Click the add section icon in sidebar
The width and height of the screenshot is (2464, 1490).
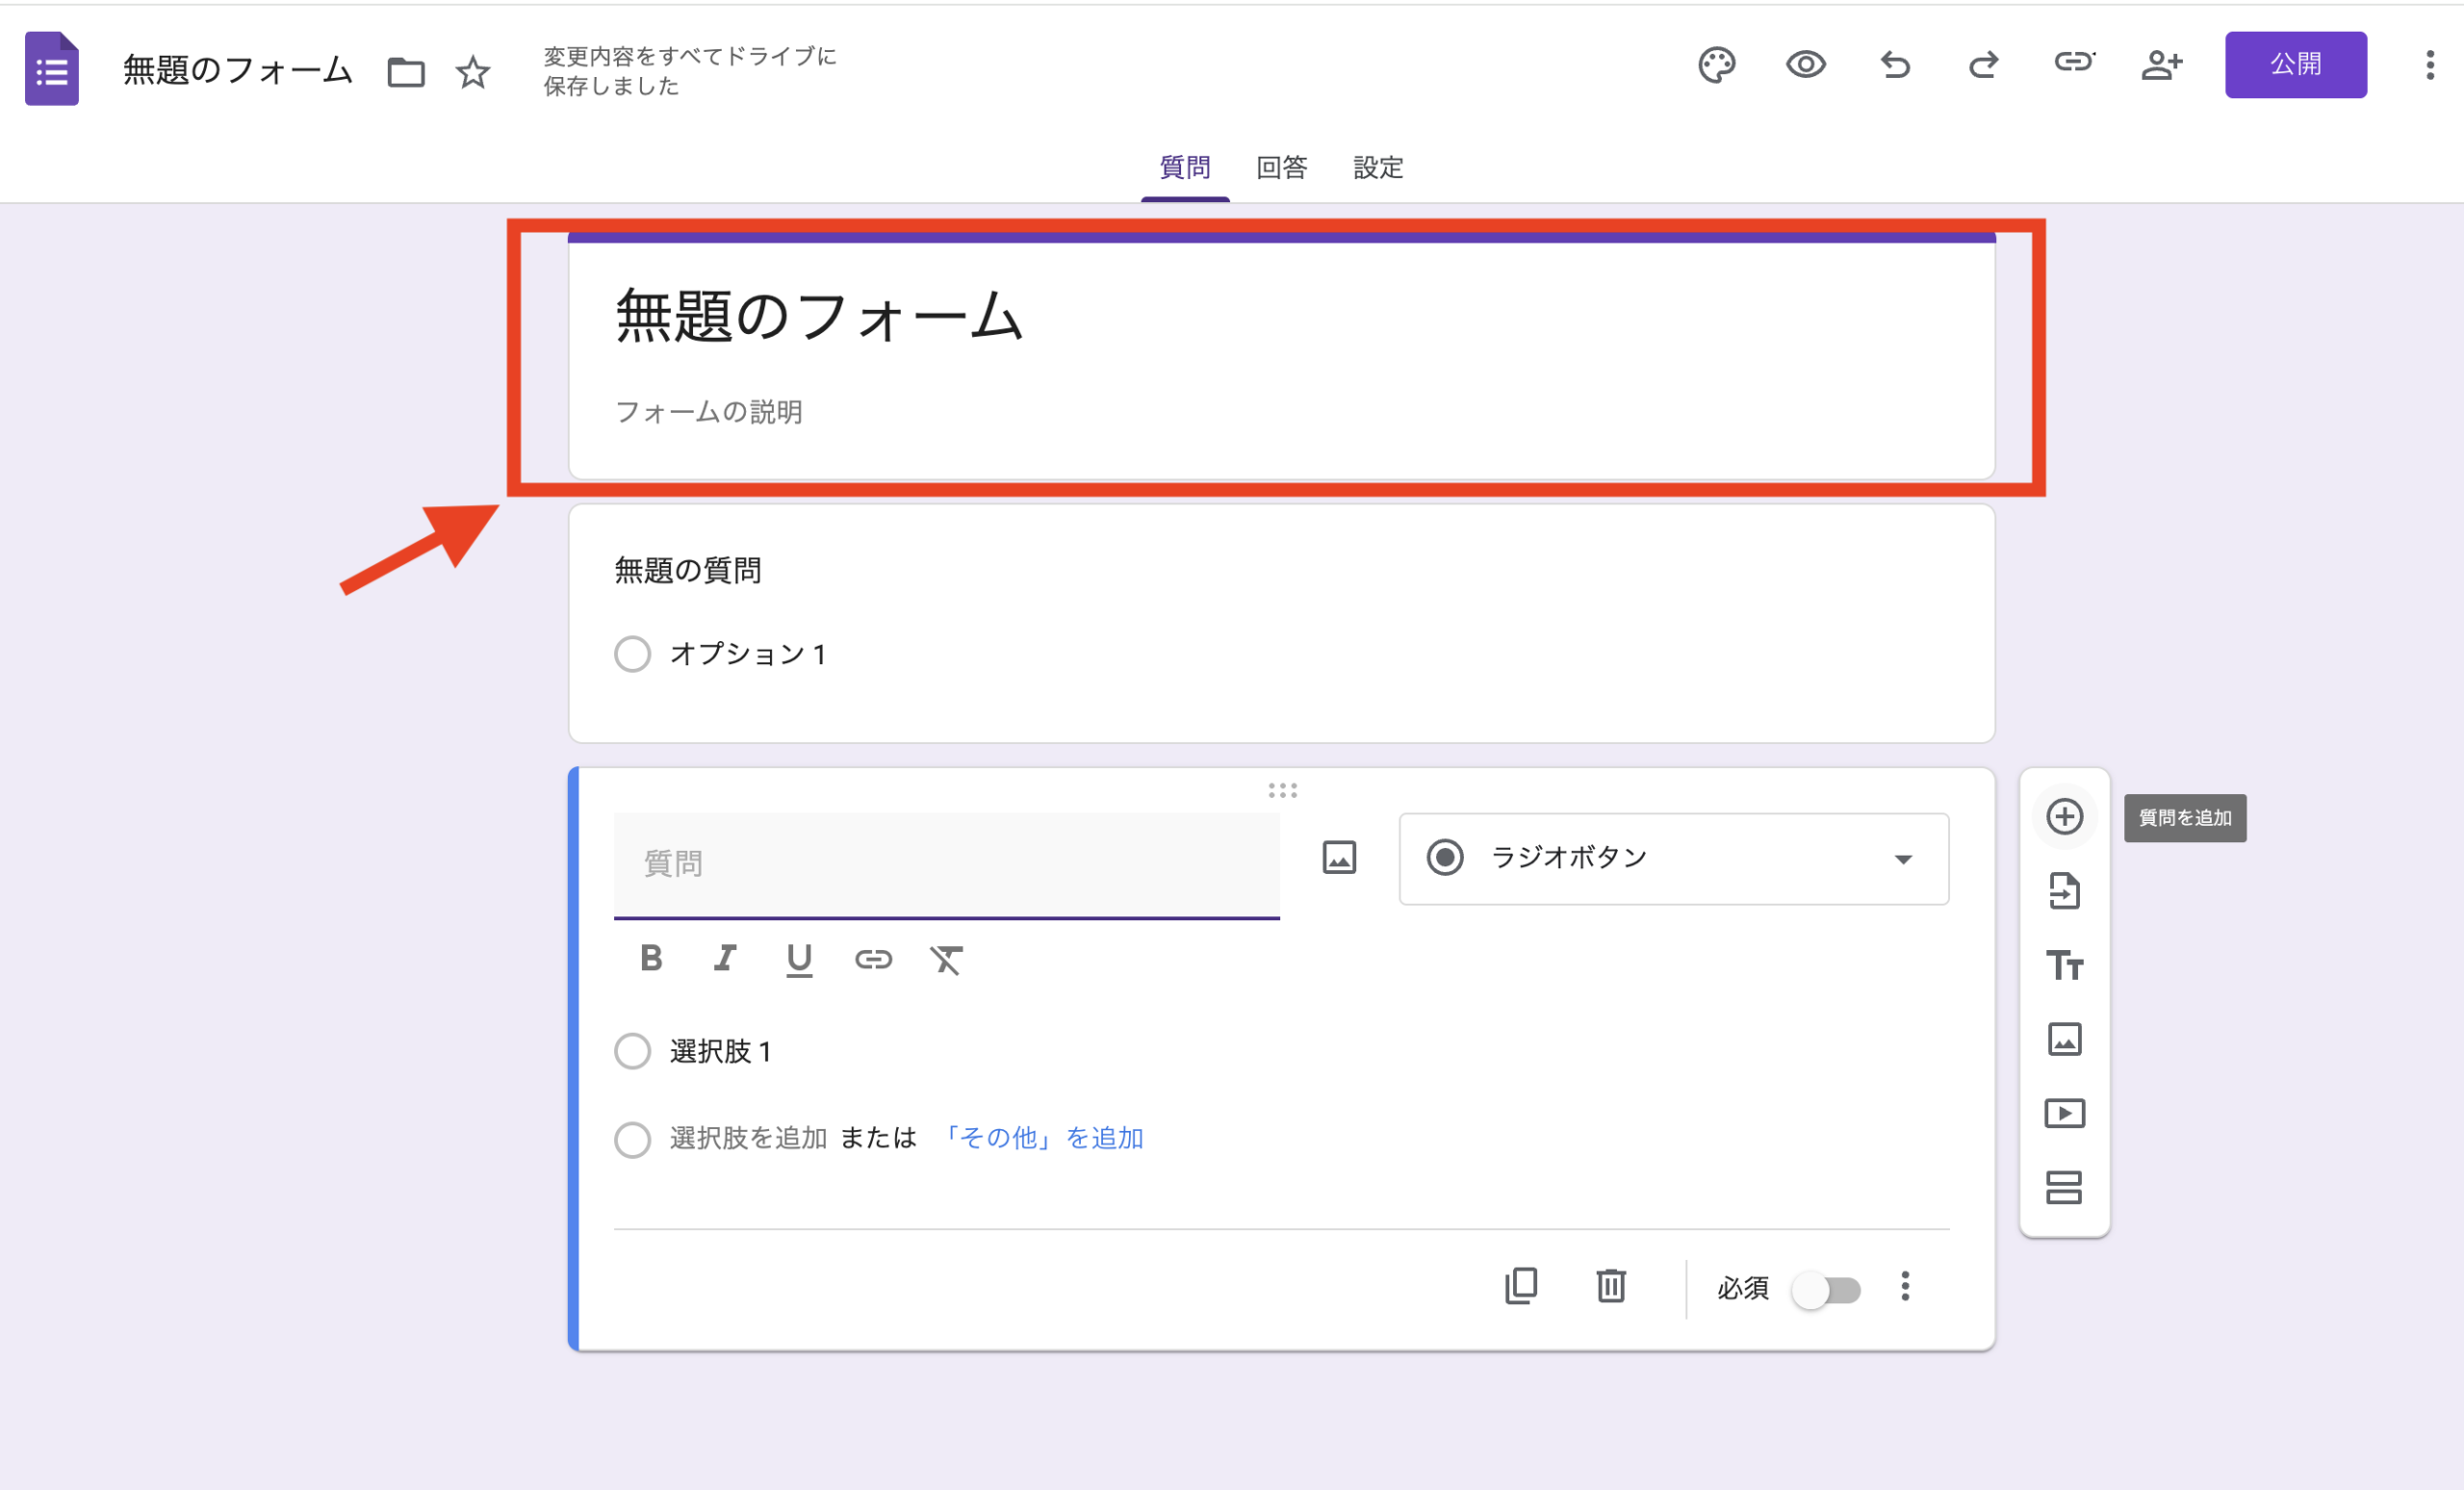click(x=2064, y=1187)
